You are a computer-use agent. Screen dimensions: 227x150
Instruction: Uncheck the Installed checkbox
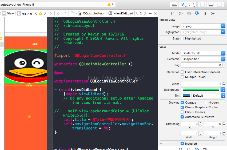tap(182, 144)
